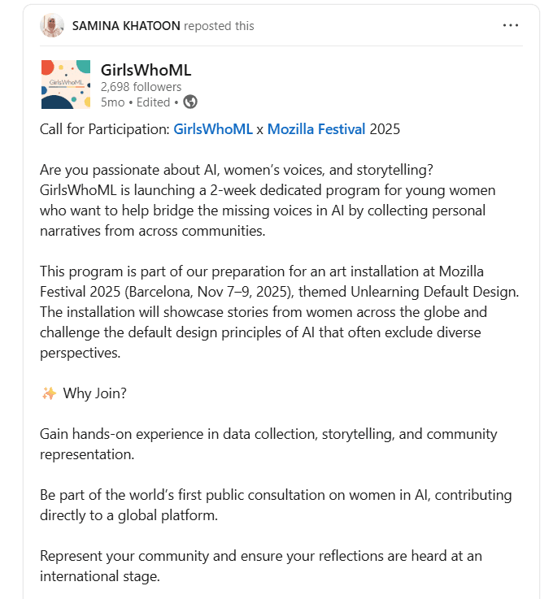
Task: Click the 2,698 followers text
Action: pyautogui.click(x=141, y=87)
